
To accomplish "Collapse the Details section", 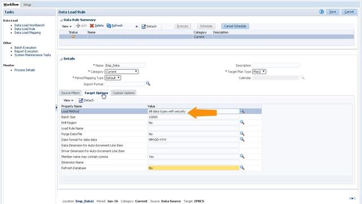I will [x=61, y=59].
